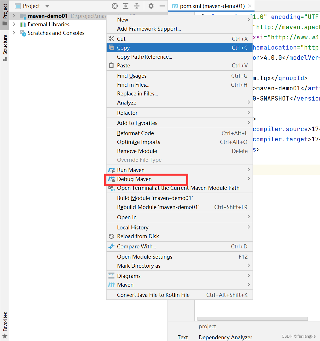Click the Compare With arrows icon

point(111,246)
